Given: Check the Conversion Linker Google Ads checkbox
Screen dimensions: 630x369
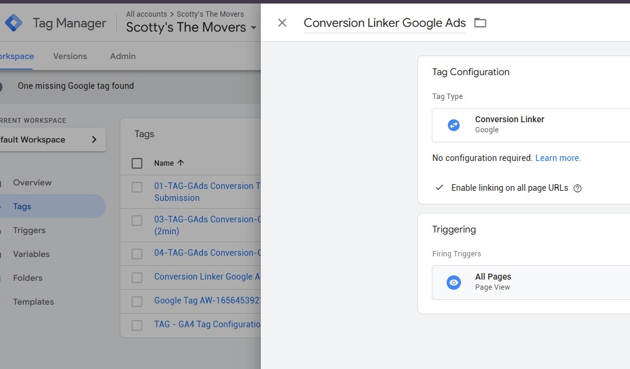Looking at the screenshot, I should pyautogui.click(x=137, y=278).
